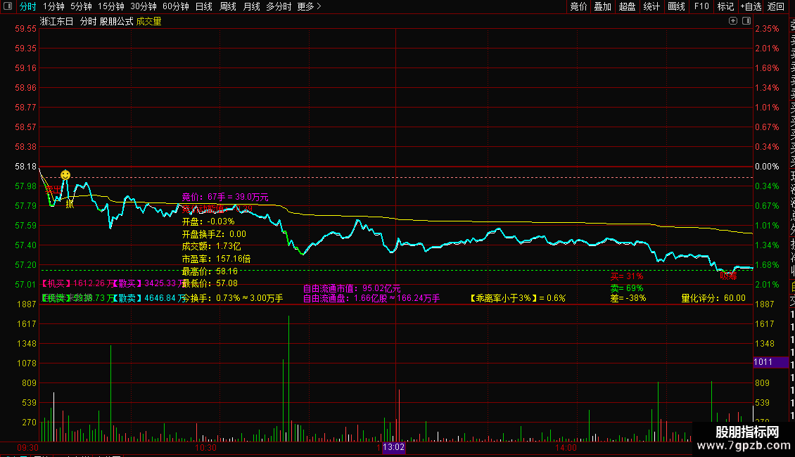Click the 【机买】1612.26万 value
This screenshot has height=457, width=795.
78,283
